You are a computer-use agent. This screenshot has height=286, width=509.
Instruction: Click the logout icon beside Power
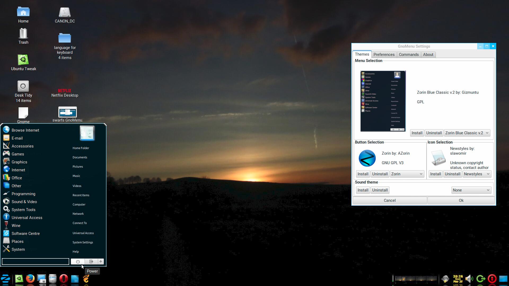click(x=91, y=262)
